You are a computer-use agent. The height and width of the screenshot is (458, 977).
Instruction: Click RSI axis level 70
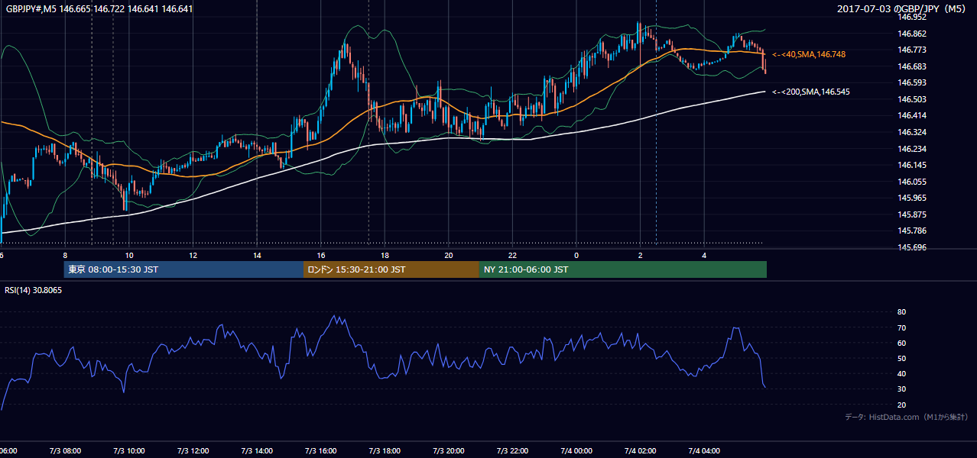(x=901, y=327)
